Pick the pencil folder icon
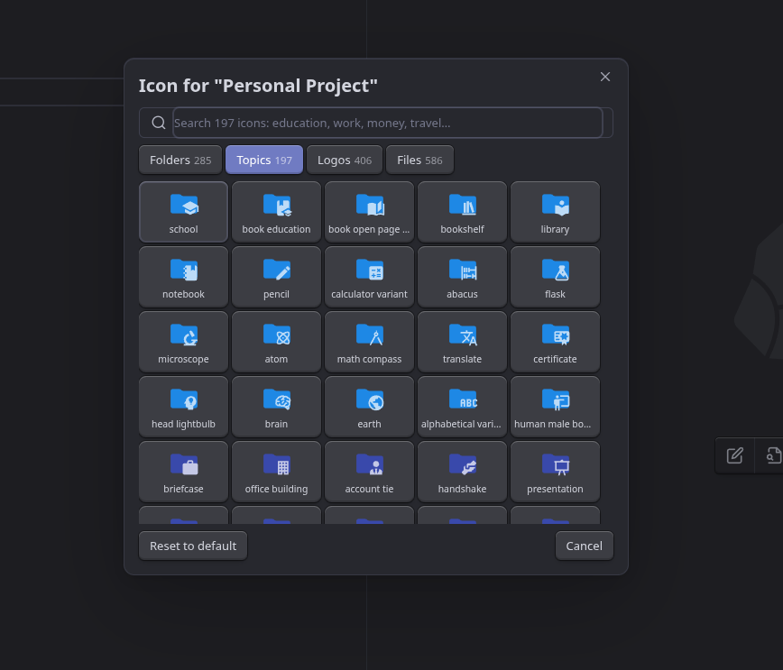The width and height of the screenshot is (783, 670). point(276,277)
